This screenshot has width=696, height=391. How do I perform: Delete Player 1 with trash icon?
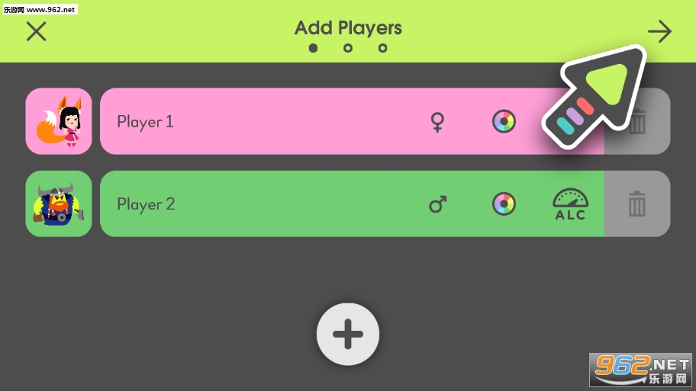coord(637,122)
